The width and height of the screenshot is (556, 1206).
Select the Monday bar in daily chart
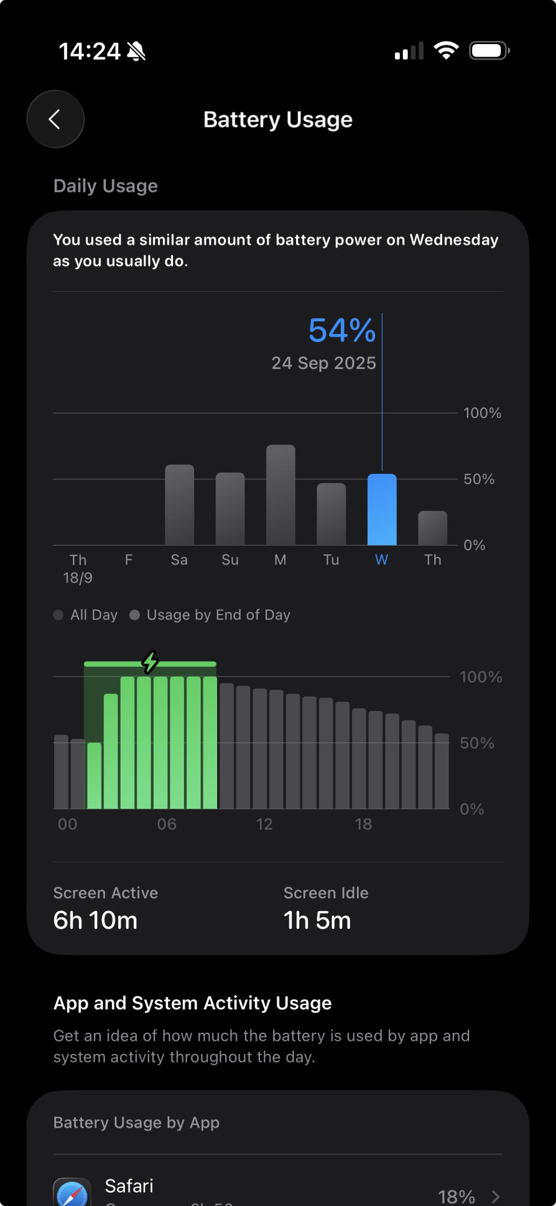[280, 495]
